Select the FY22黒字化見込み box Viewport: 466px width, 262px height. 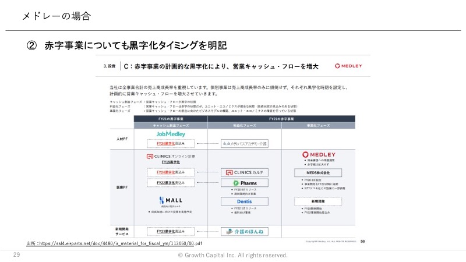171,183
